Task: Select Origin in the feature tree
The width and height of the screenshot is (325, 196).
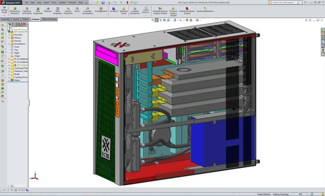Action: tap(17, 56)
